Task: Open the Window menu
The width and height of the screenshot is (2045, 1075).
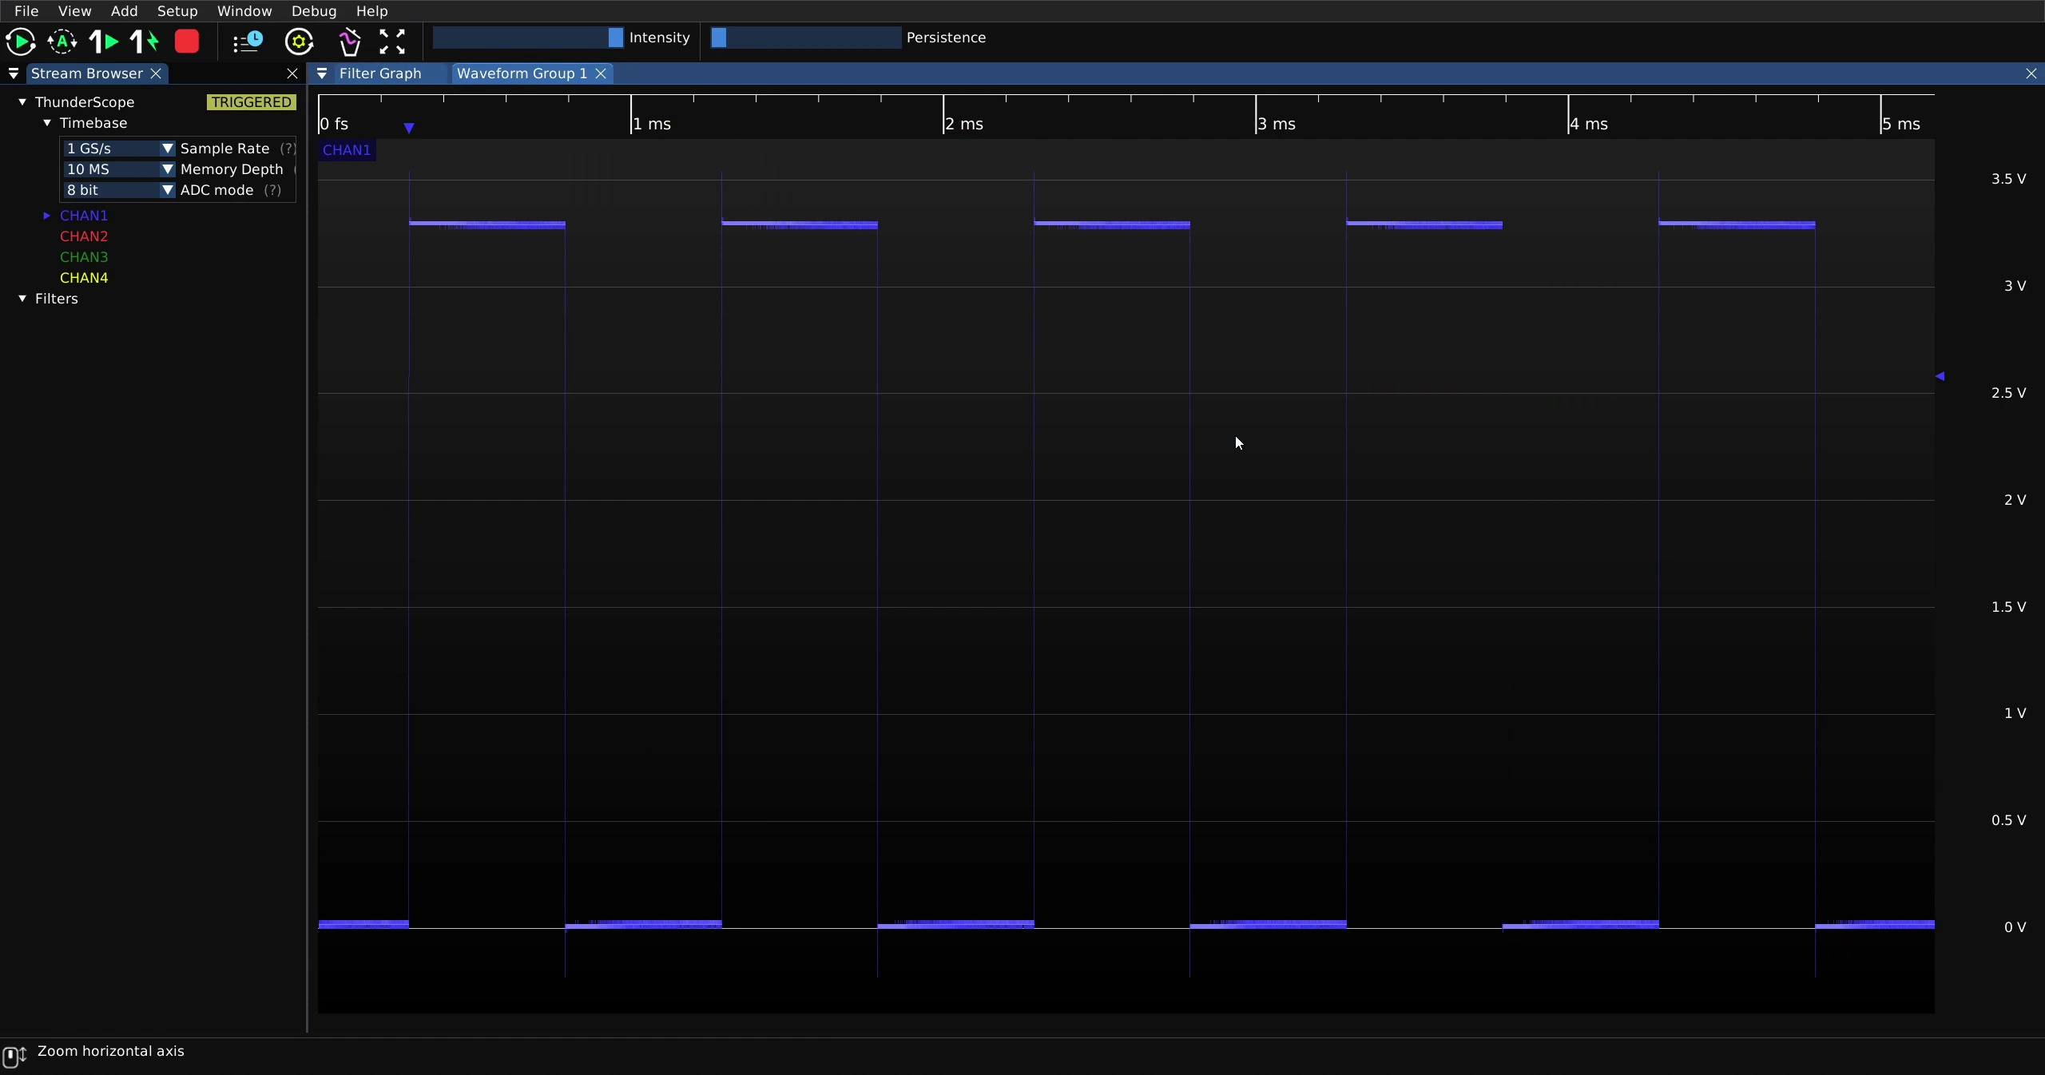Action: tap(244, 11)
